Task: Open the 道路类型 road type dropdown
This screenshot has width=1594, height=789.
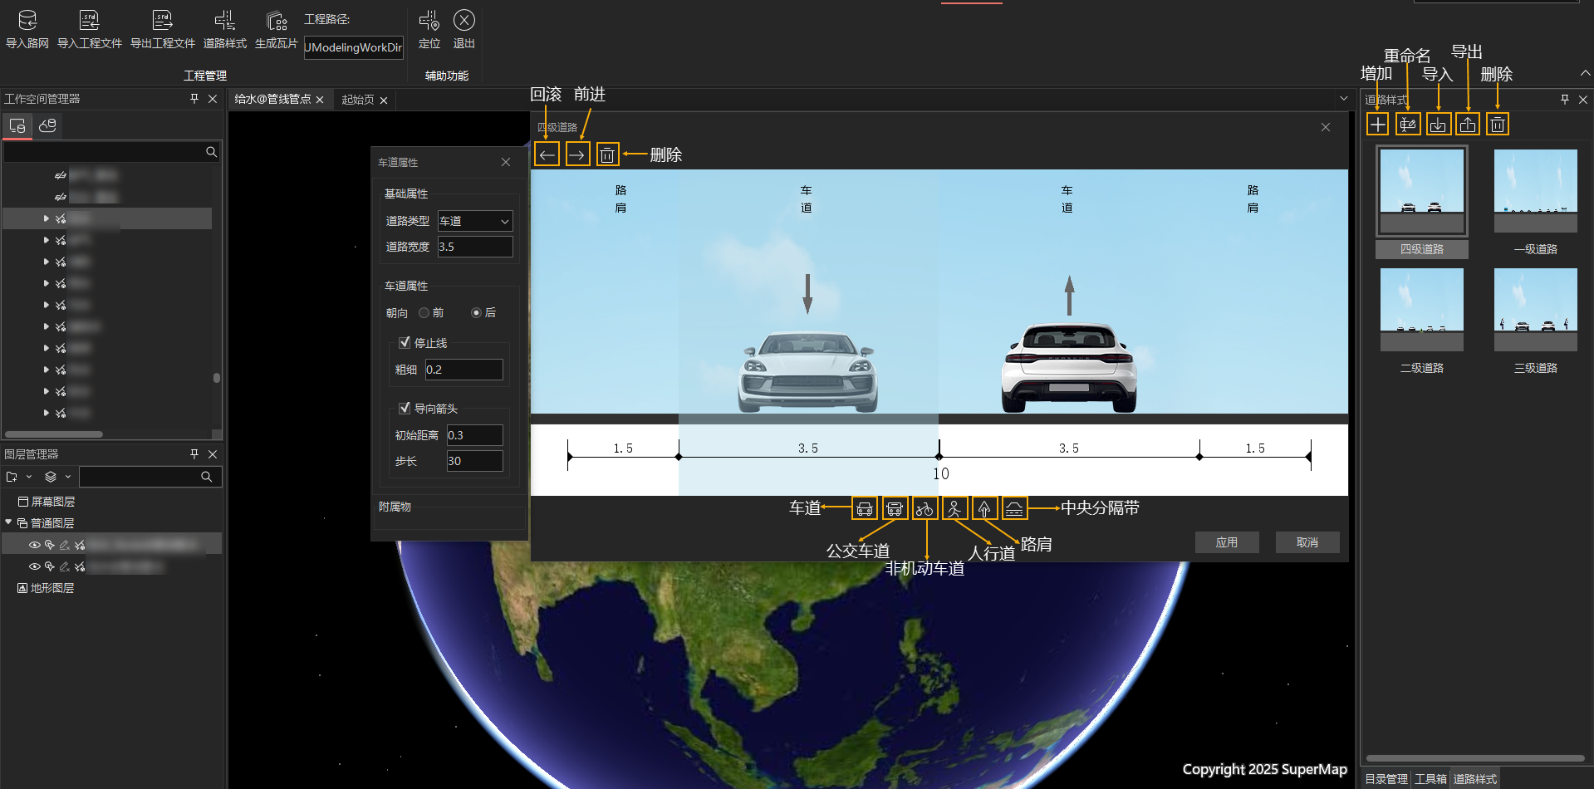Action: point(475,221)
